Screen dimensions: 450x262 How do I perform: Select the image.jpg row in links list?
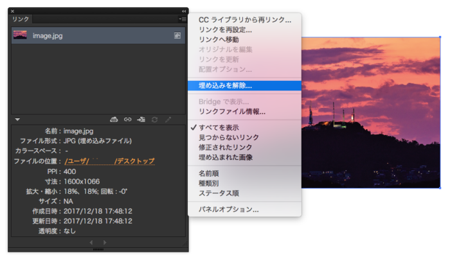click(x=98, y=35)
